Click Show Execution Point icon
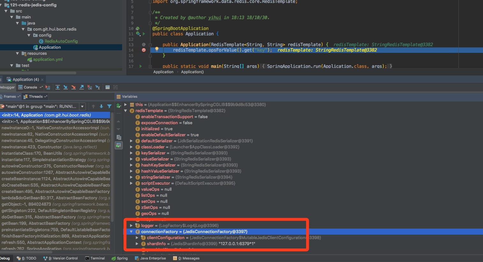483x262 pixels. coord(48,87)
